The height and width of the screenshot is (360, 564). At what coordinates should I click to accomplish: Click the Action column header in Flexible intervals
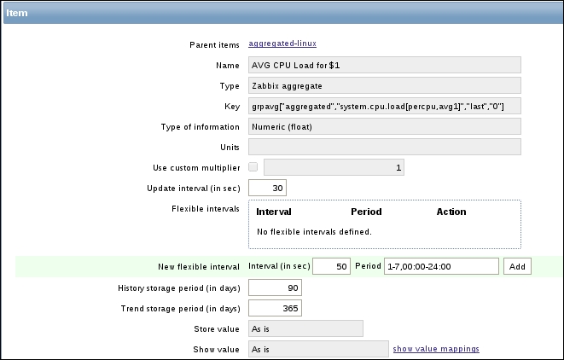(x=451, y=212)
